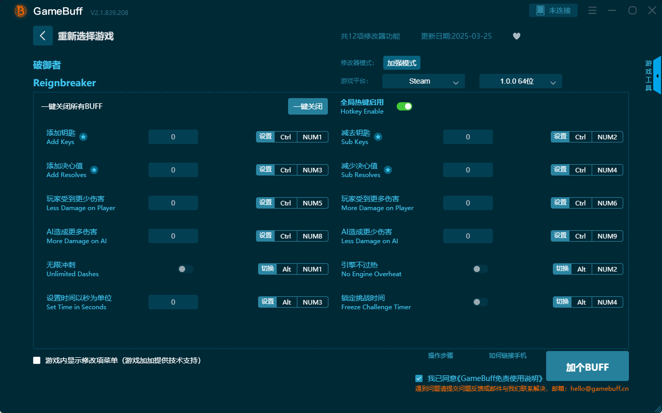Click 设置 button for Add Resolves
662x413 pixels.
pos(265,170)
